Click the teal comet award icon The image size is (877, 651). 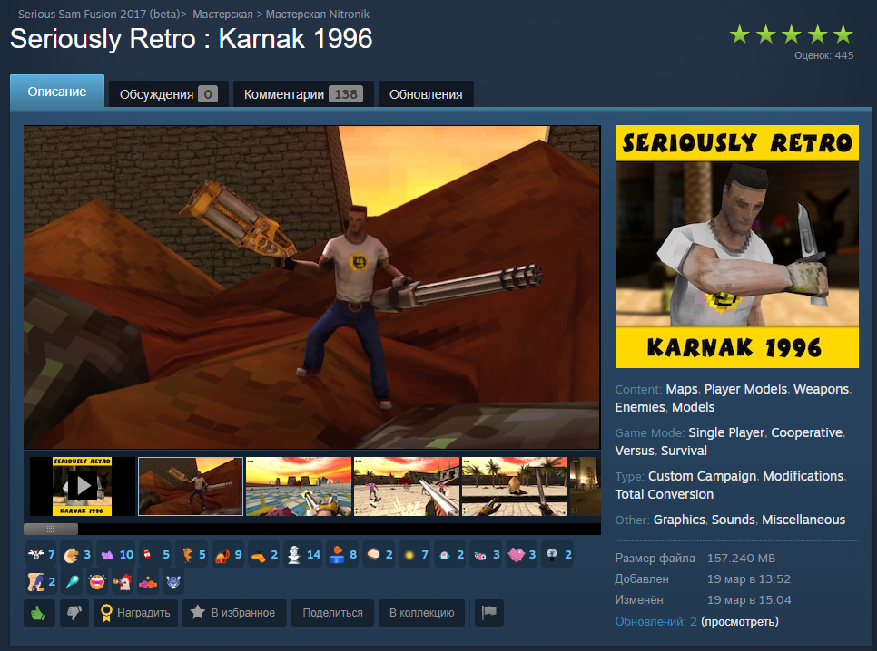72,582
